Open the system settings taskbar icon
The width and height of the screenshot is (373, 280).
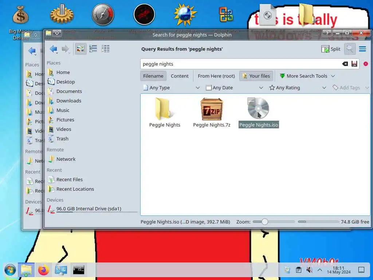point(61,270)
